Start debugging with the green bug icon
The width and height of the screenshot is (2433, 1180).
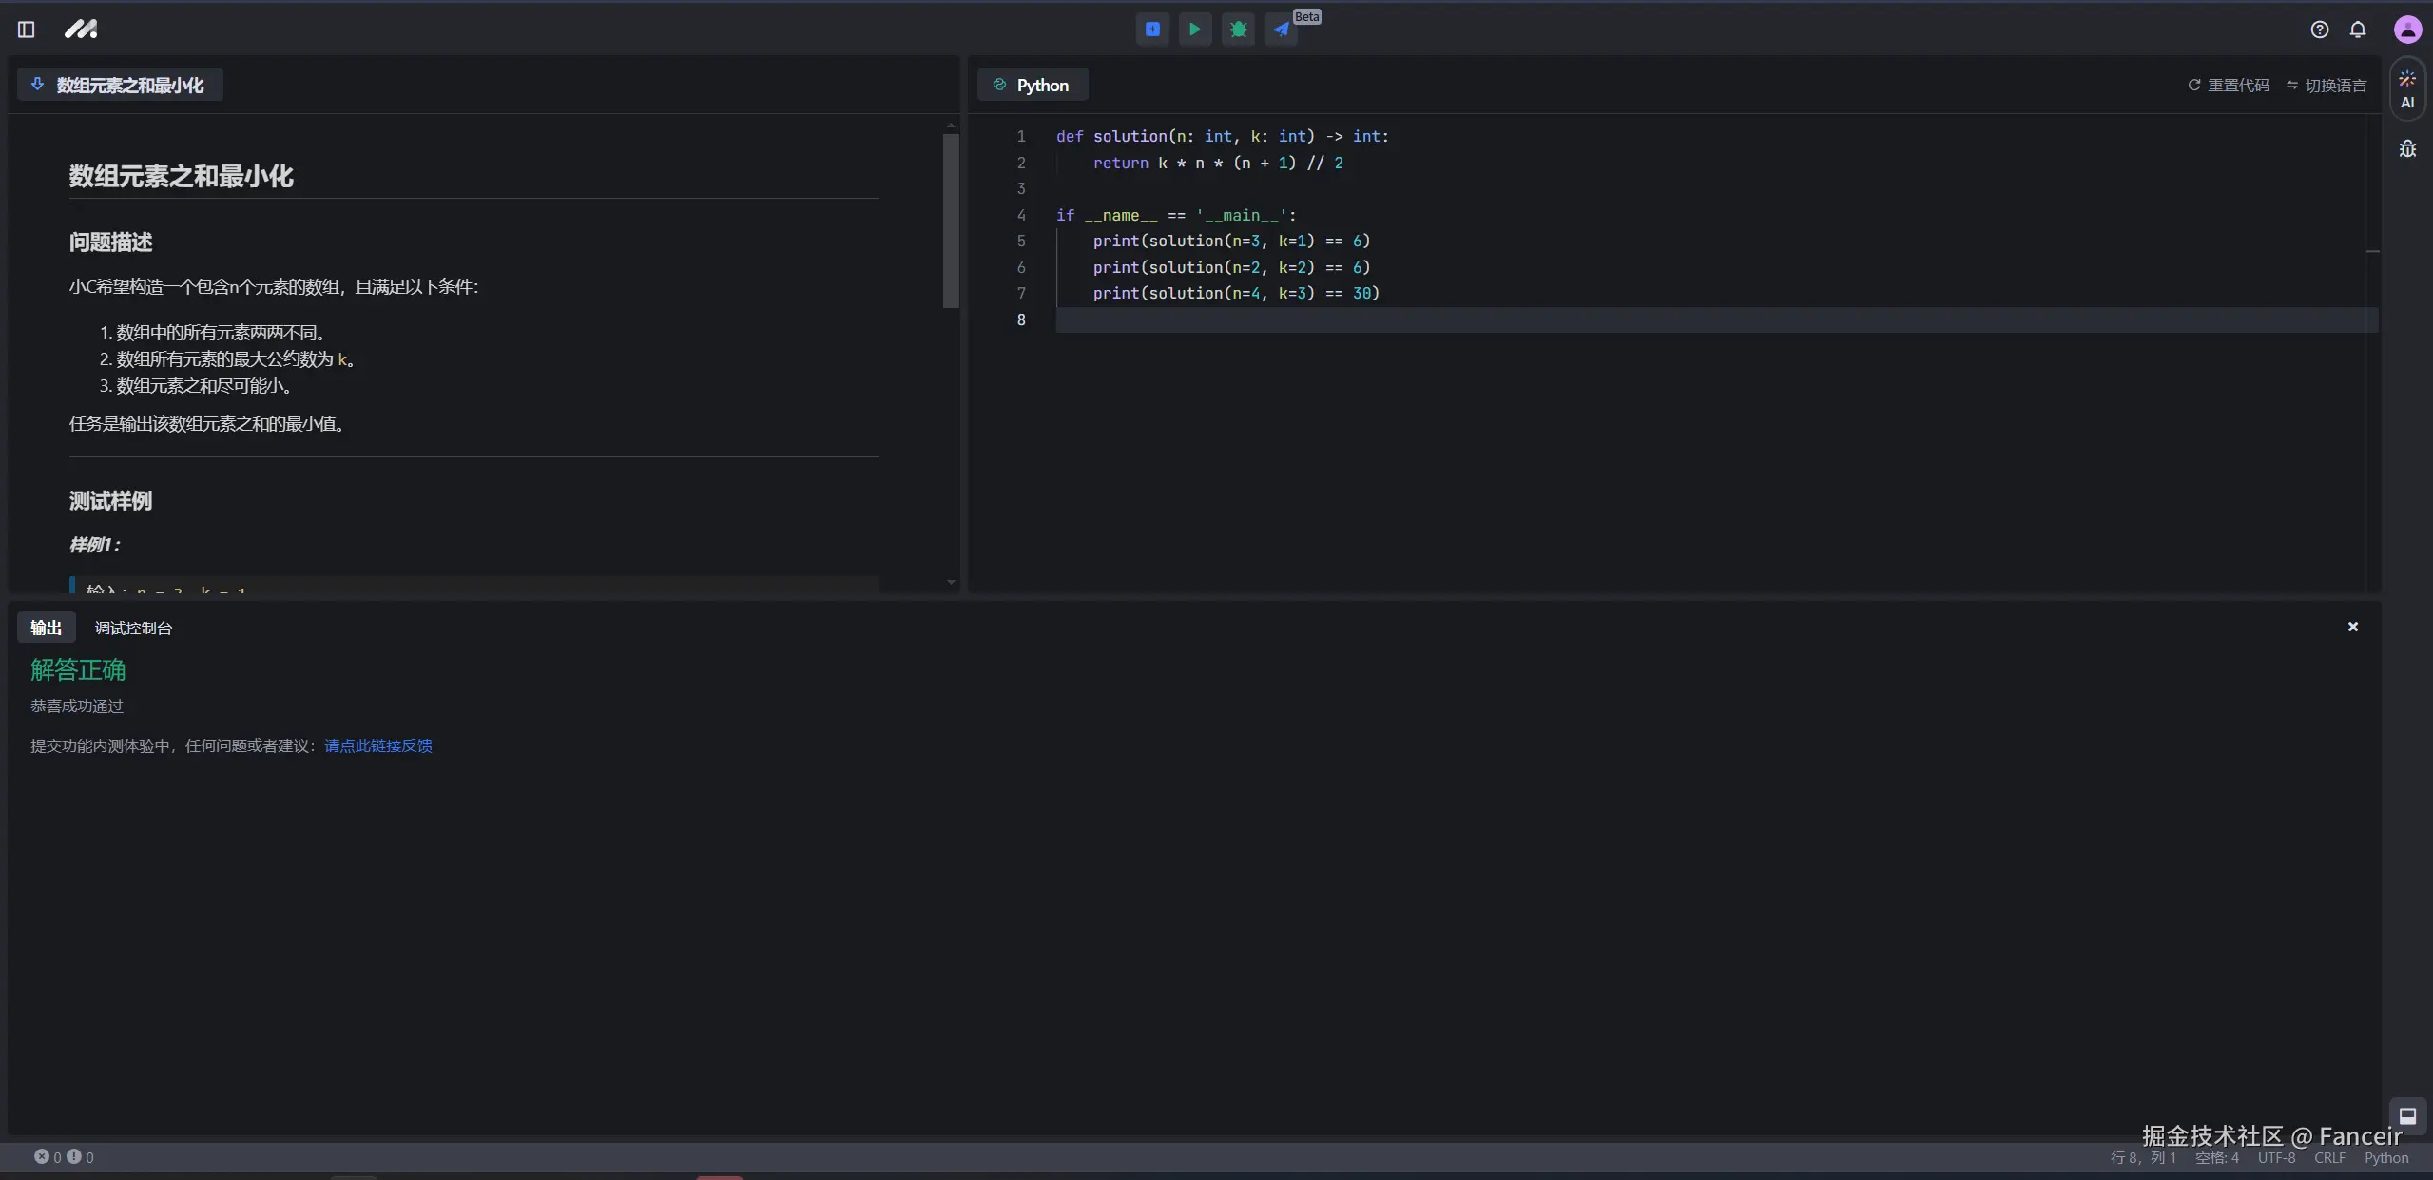1238,29
